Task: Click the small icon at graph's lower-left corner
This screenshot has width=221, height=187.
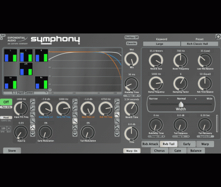Action: [x=50, y=90]
